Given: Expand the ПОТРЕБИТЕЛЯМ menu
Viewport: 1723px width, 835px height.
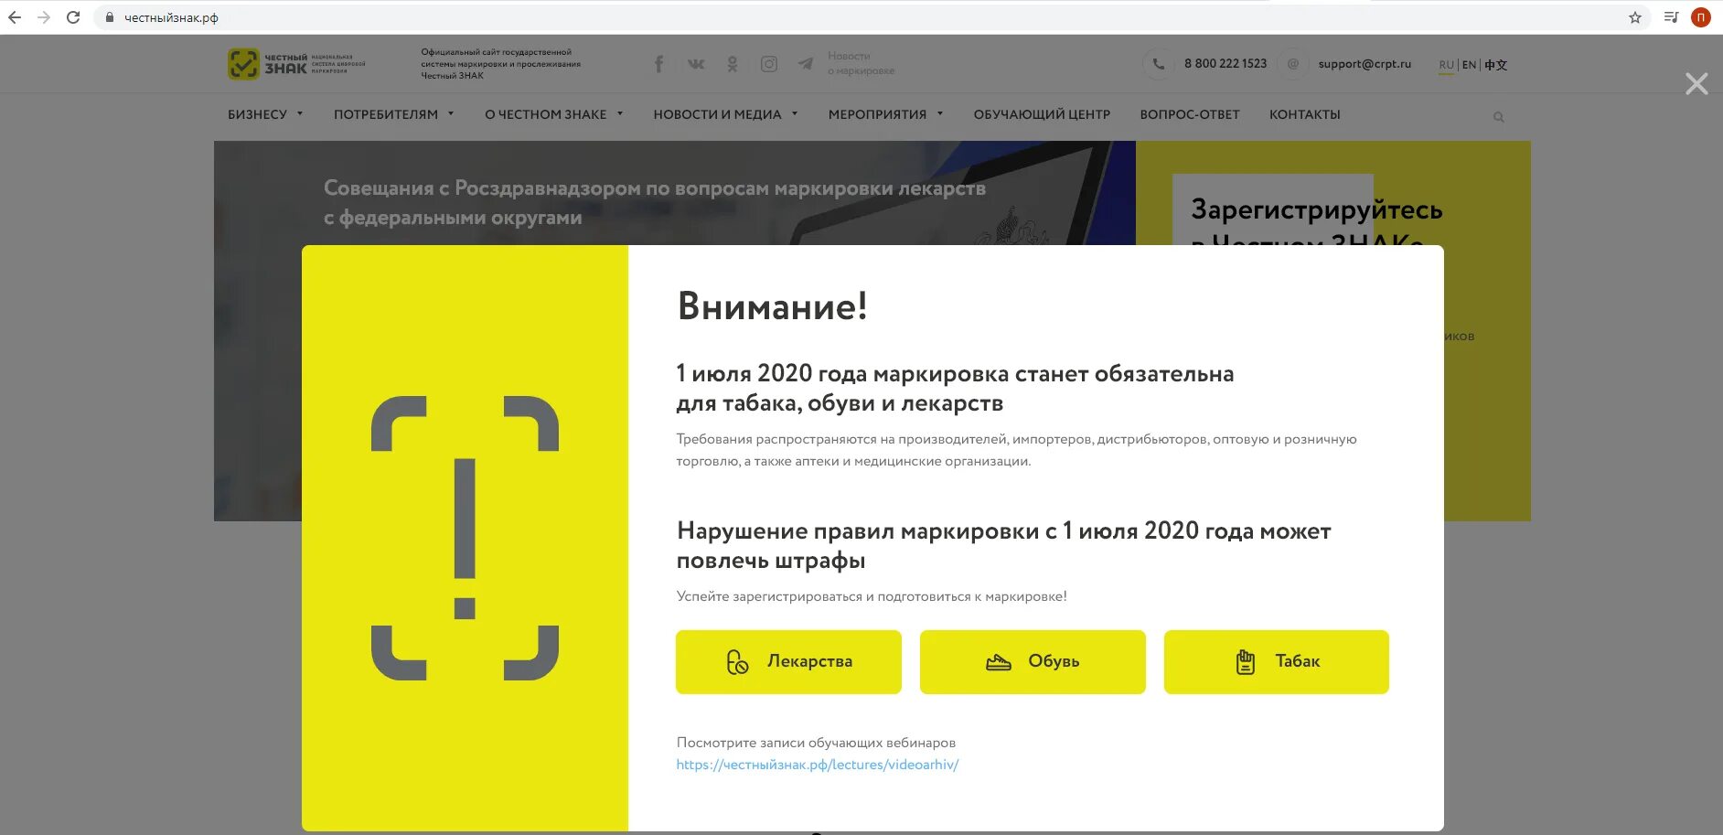Looking at the screenshot, I should (394, 114).
